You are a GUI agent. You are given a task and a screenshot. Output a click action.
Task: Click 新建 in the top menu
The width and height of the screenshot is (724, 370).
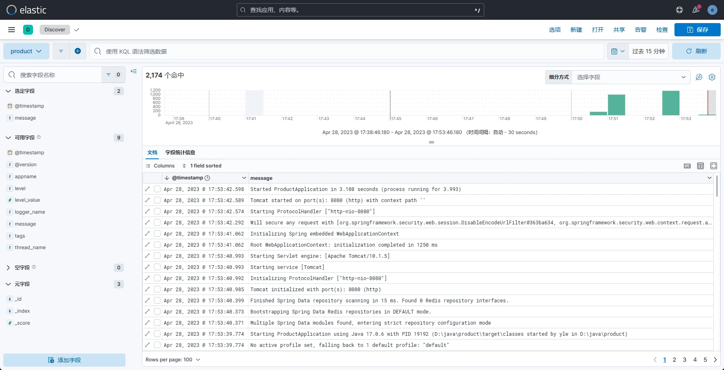click(576, 30)
